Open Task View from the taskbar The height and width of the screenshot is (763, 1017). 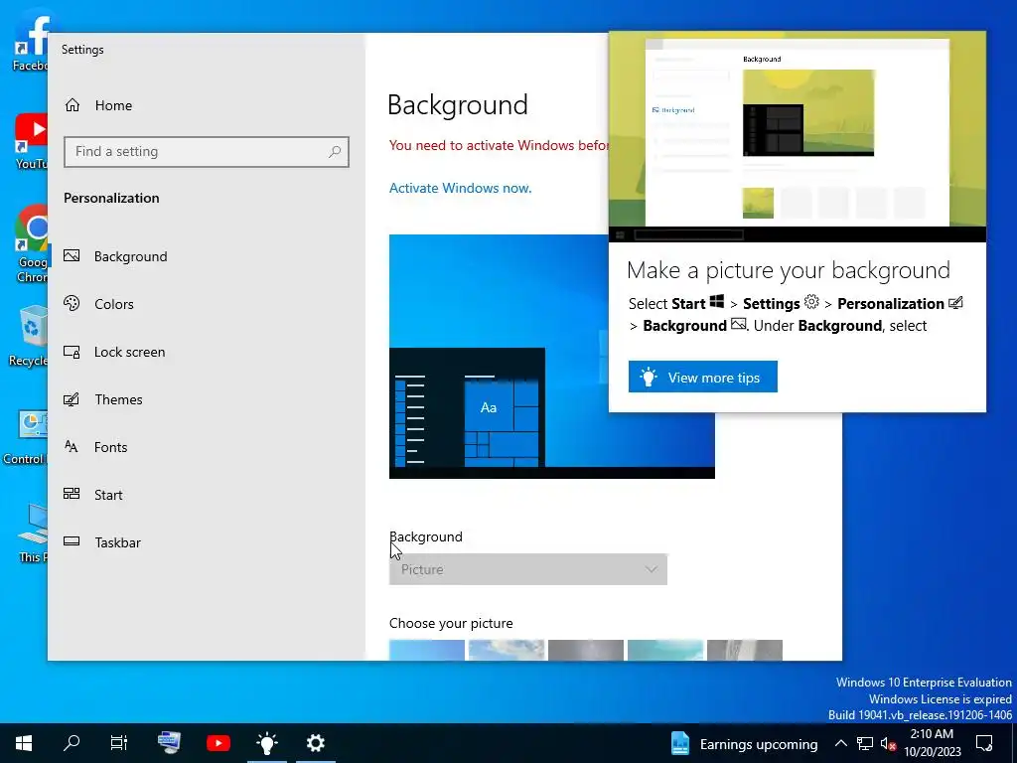pos(119,743)
